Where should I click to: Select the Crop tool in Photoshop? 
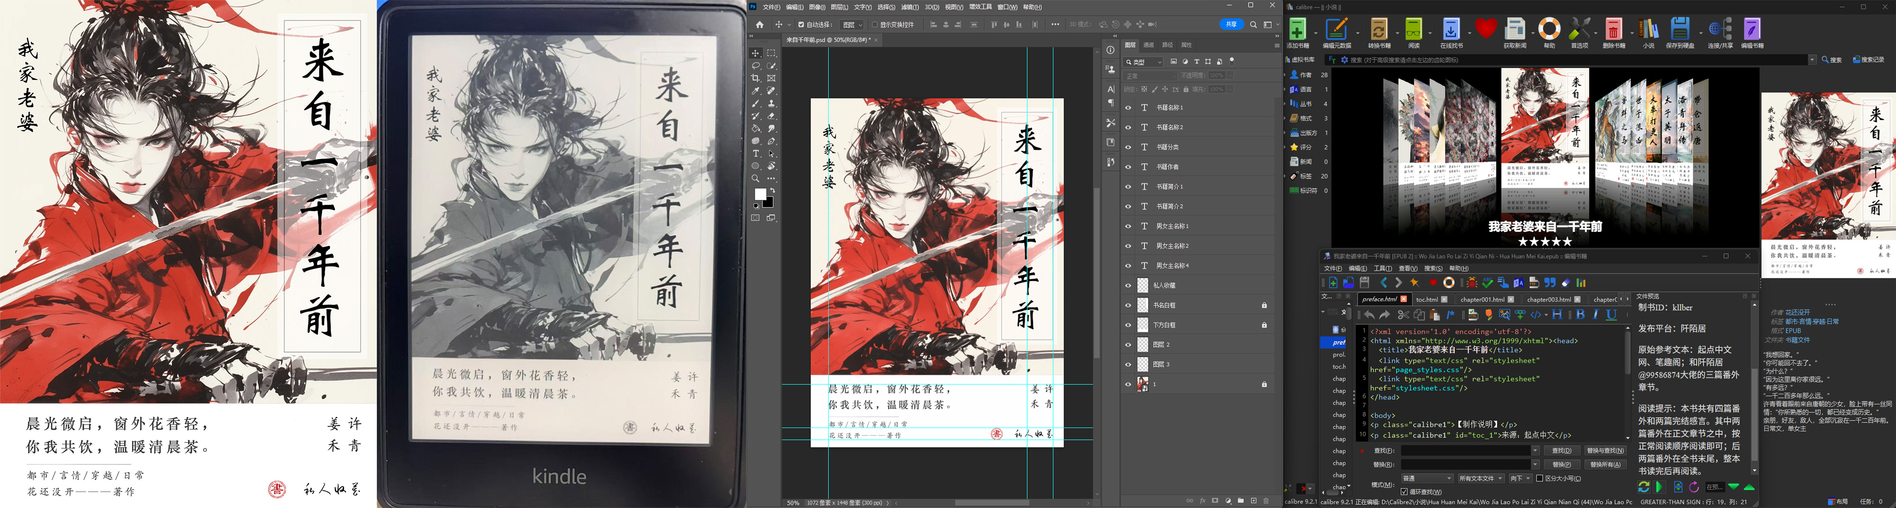(756, 78)
